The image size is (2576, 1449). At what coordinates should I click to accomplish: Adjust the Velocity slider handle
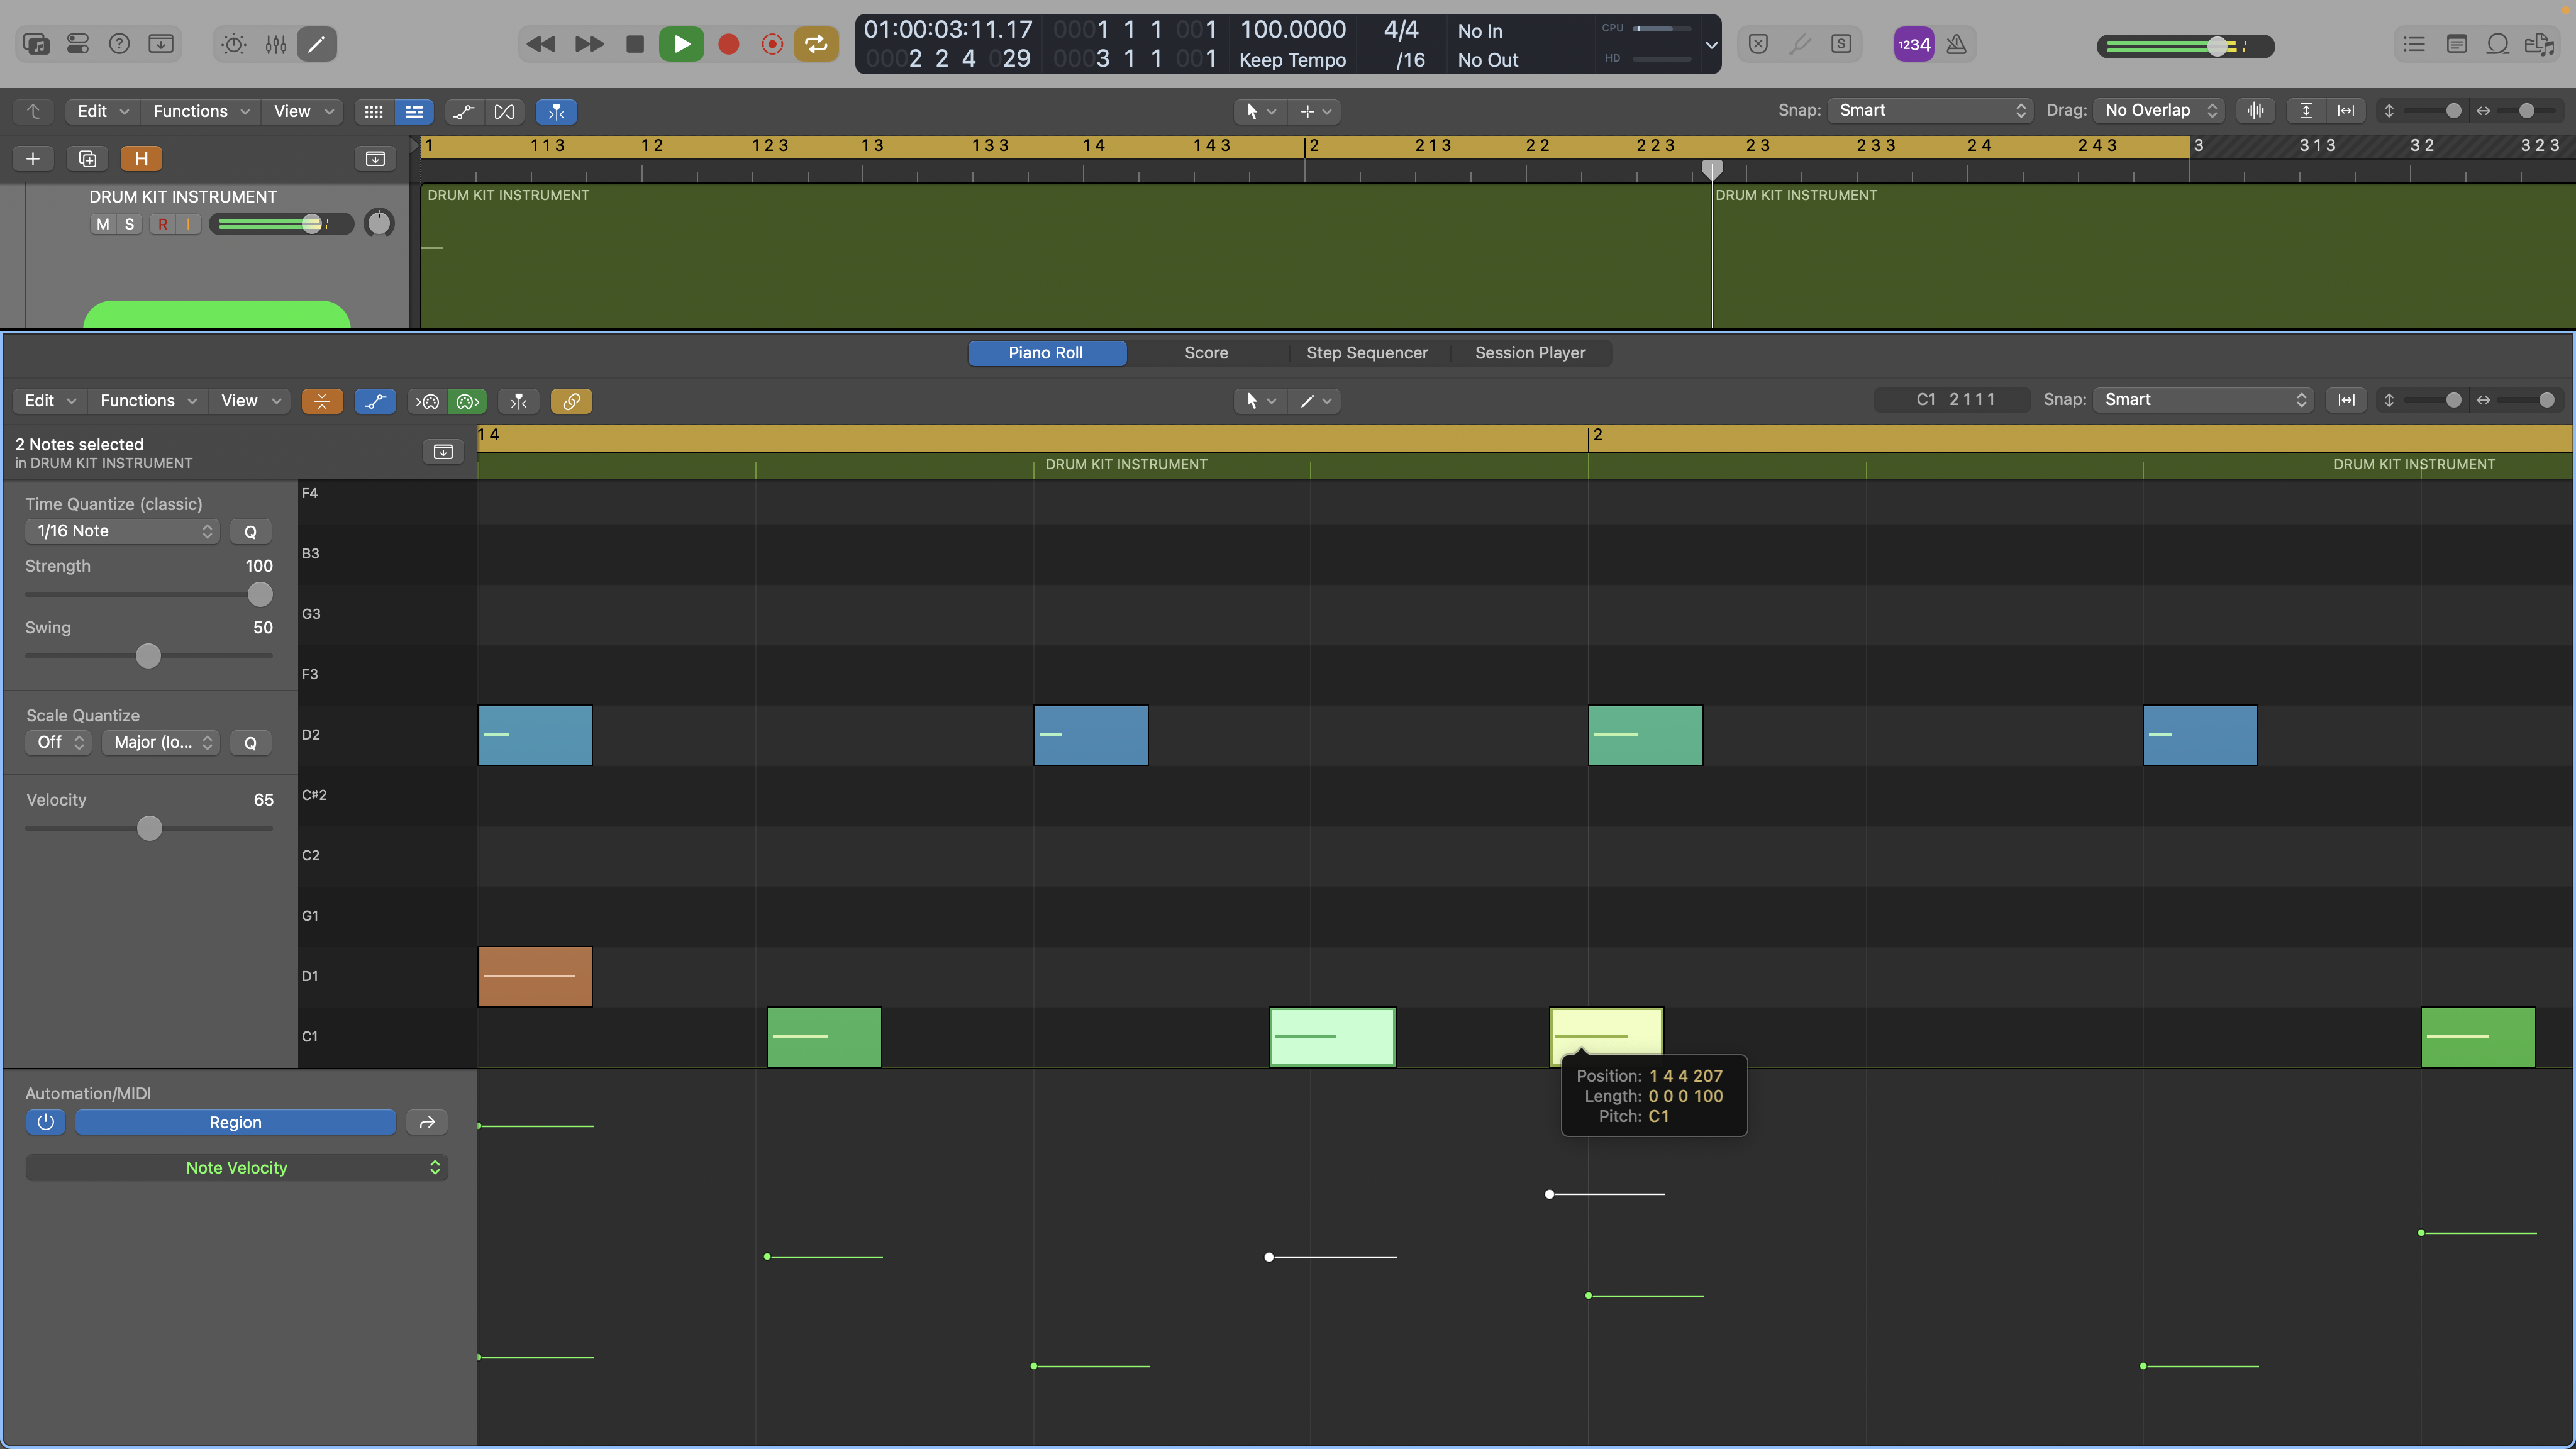point(149,828)
